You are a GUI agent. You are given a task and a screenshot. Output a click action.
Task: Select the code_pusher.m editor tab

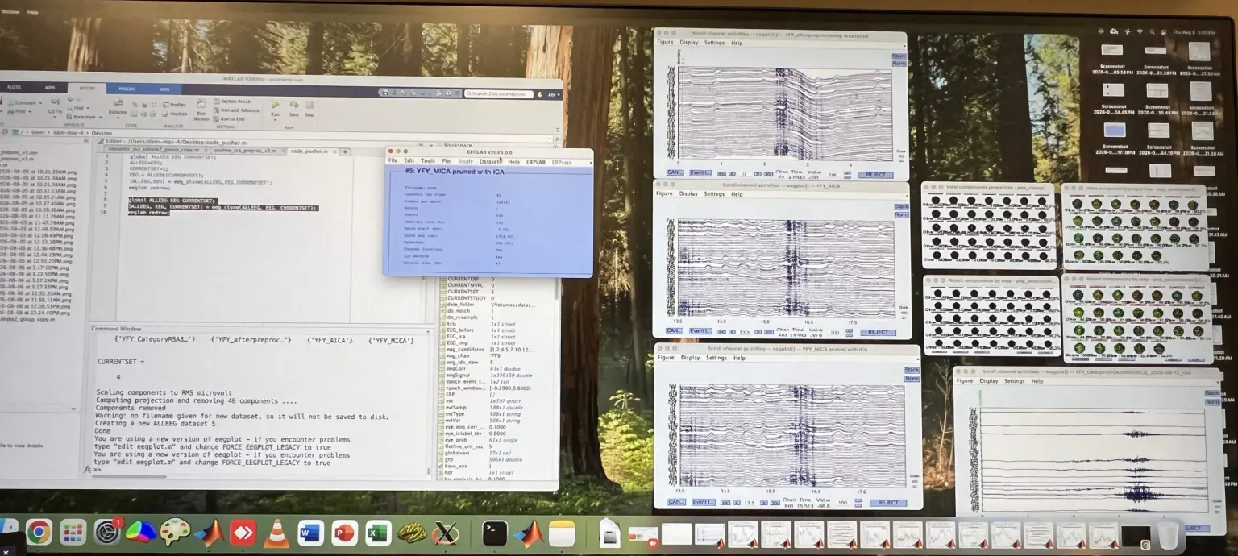[310, 151]
